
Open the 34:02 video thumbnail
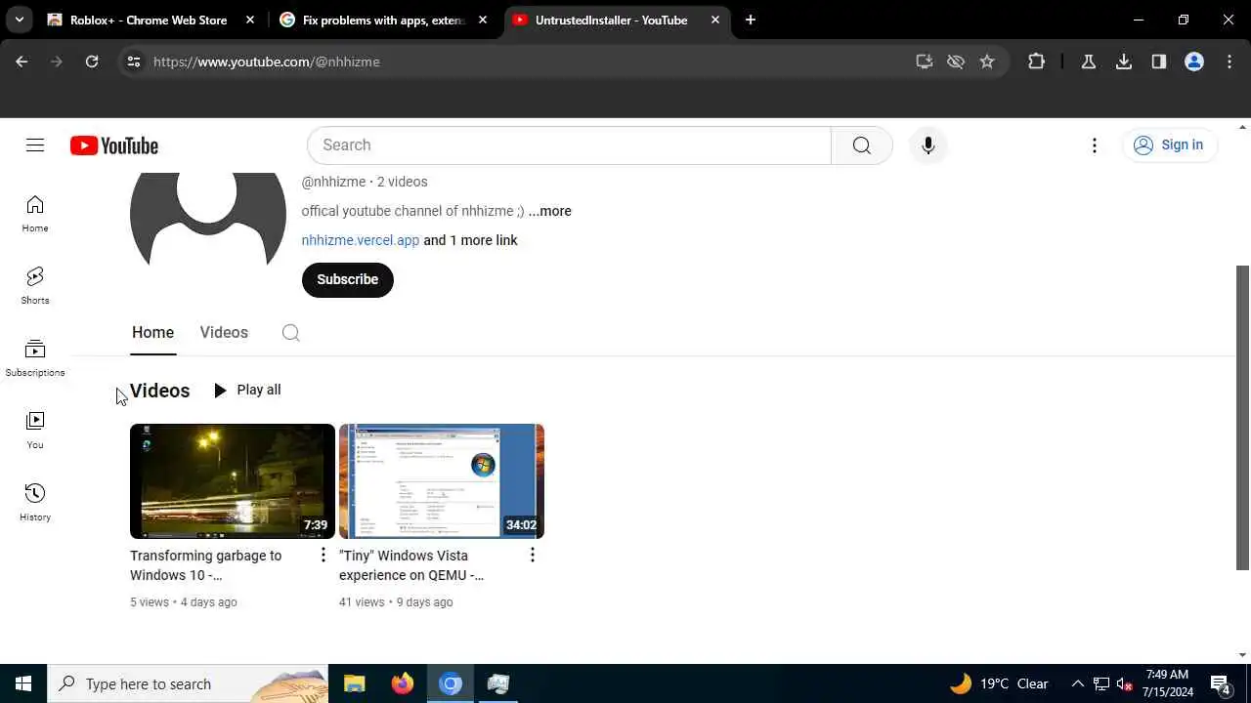(x=442, y=481)
